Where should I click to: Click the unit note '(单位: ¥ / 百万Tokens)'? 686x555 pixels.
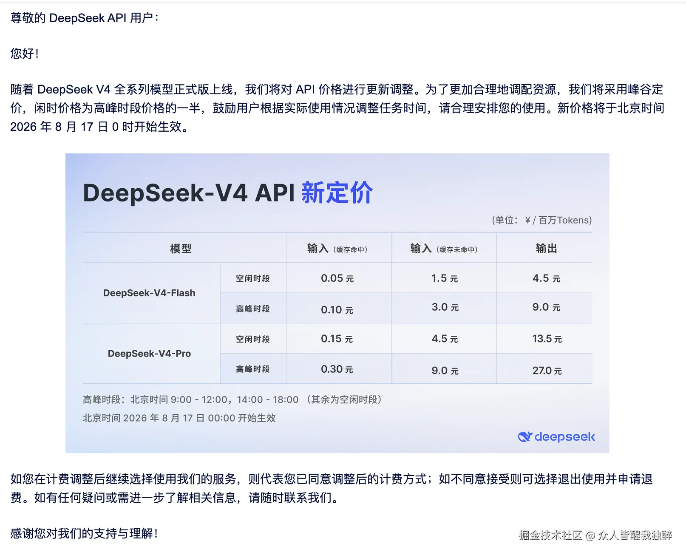(x=541, y=220)
